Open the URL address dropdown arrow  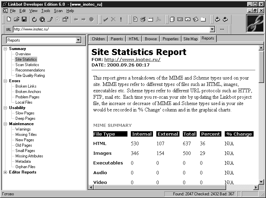click(x=212, y=29)
